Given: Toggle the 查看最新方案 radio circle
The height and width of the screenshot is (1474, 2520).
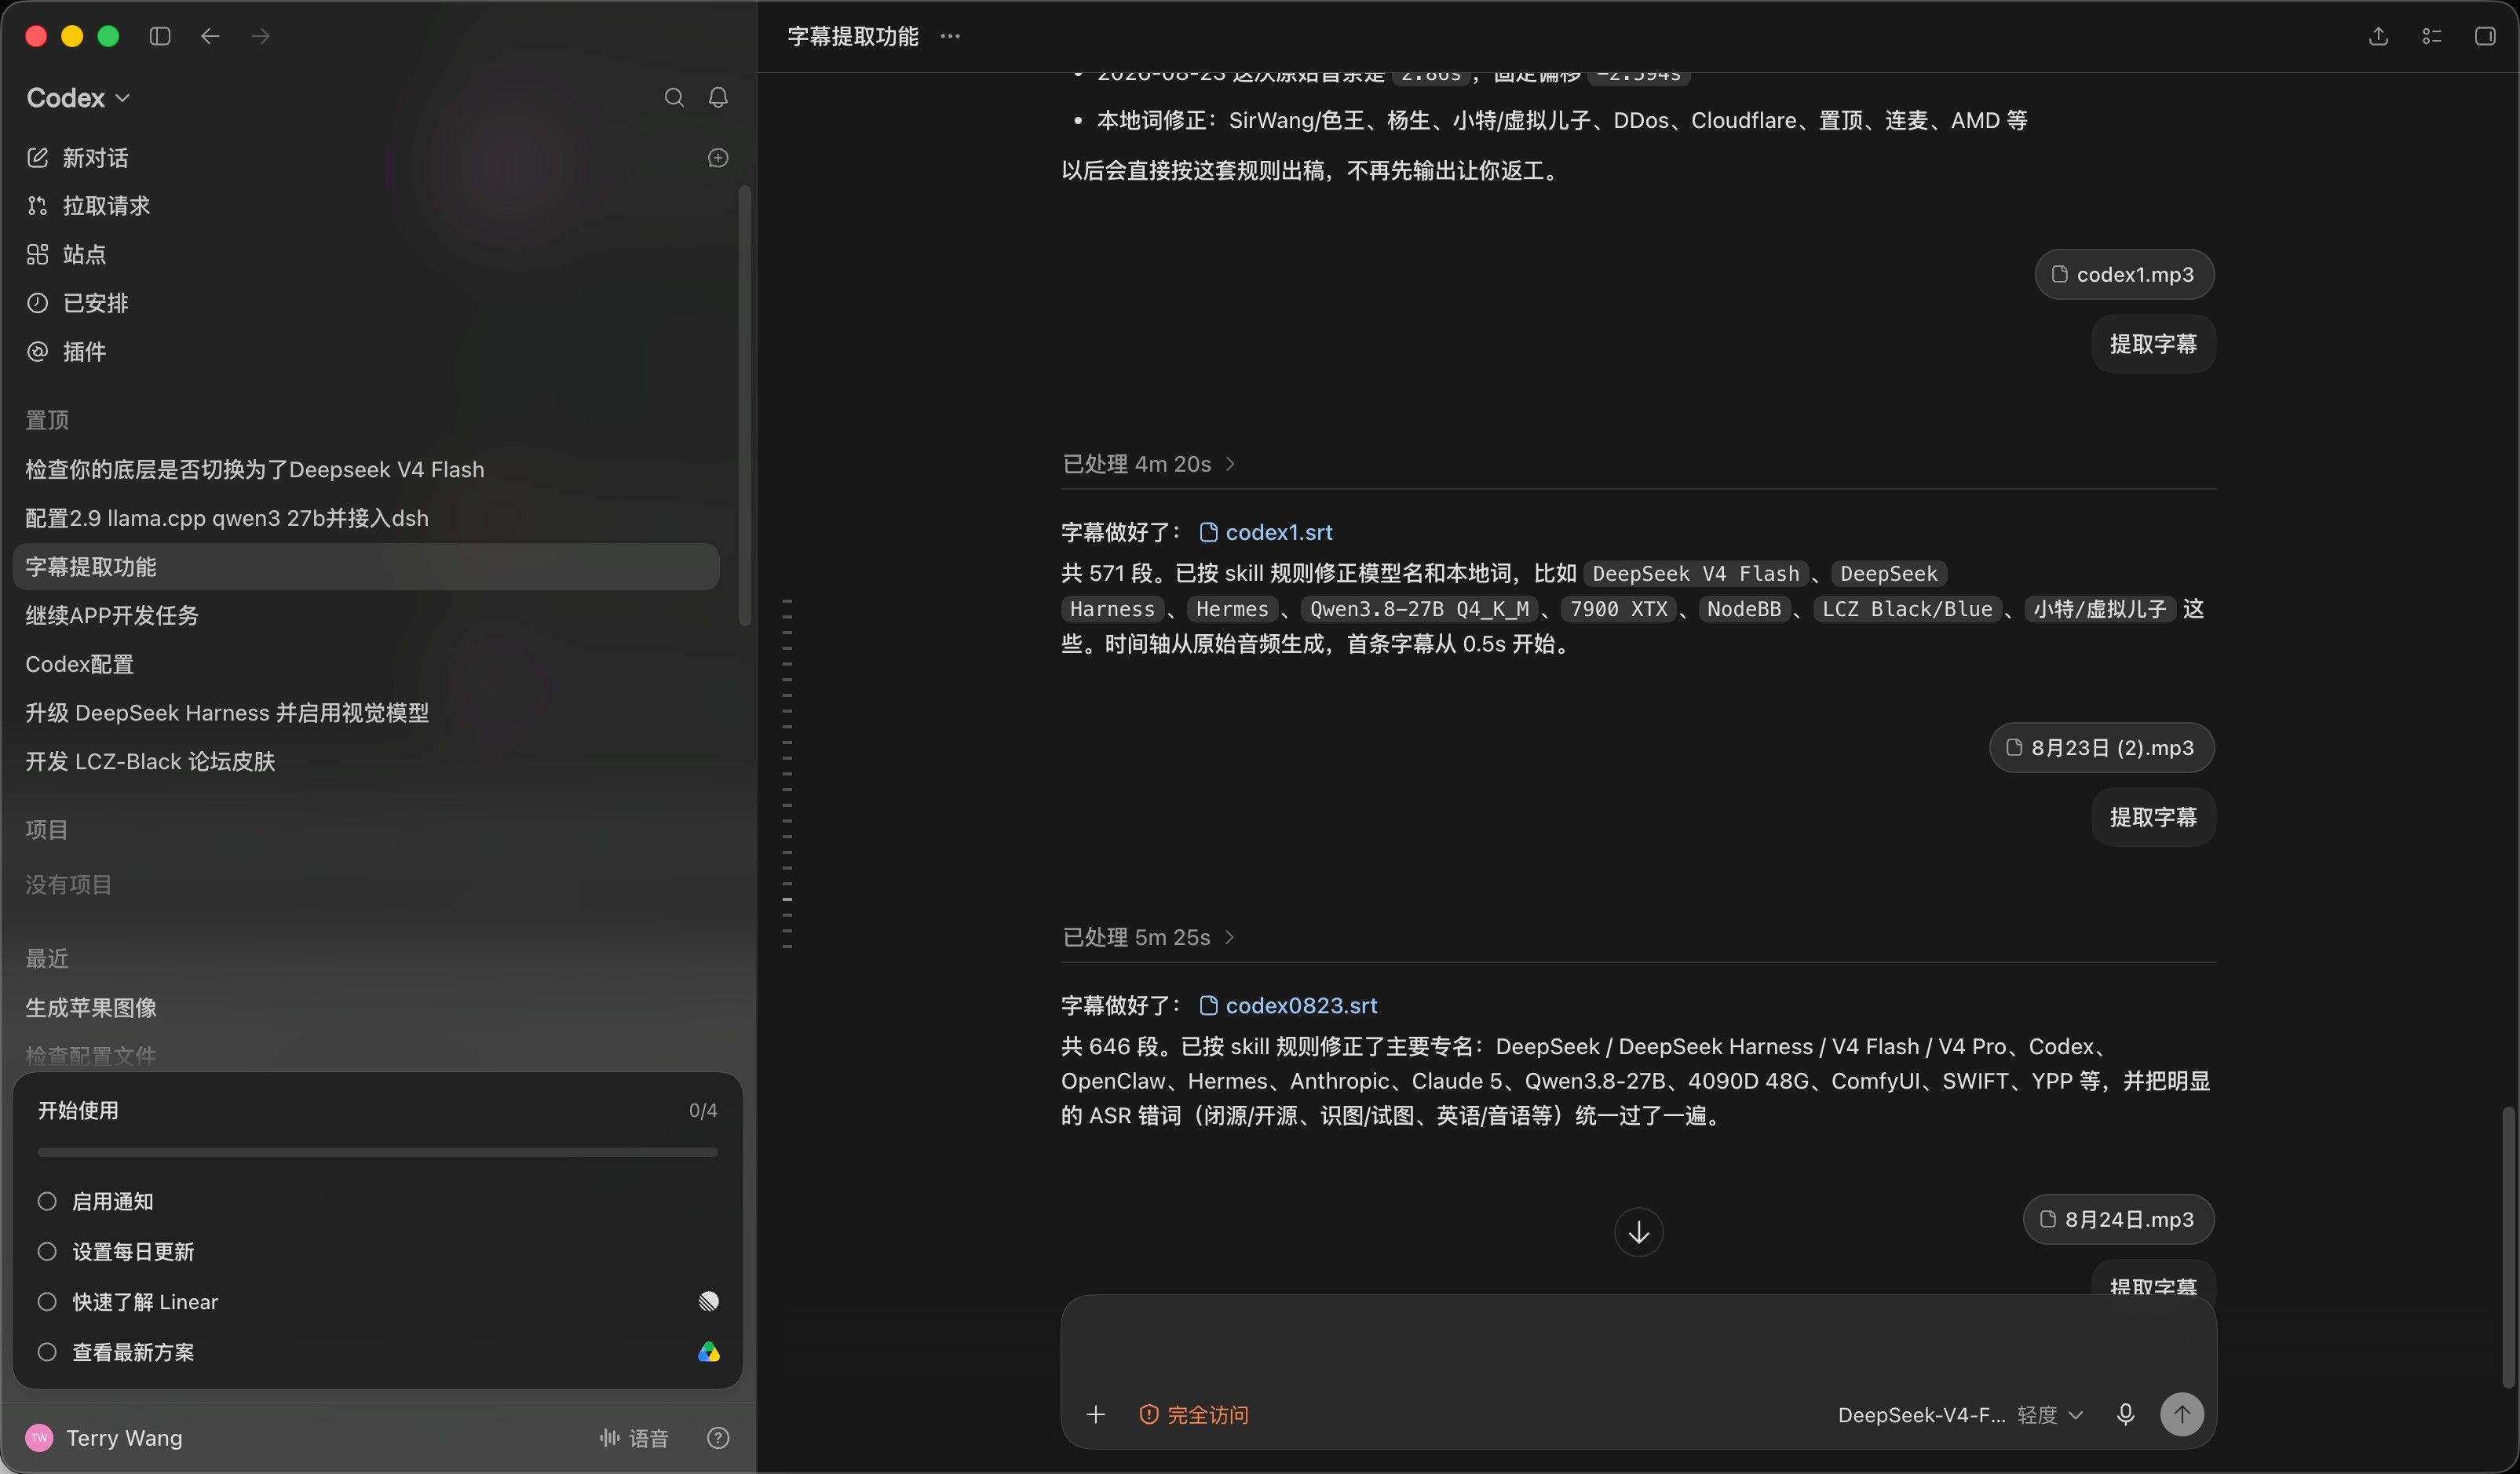Looking at the screenshot, I should coord(47,1352).
